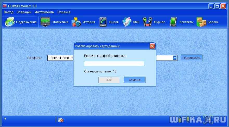
Task: Click the unlock code input field
Action: (114, 64)
